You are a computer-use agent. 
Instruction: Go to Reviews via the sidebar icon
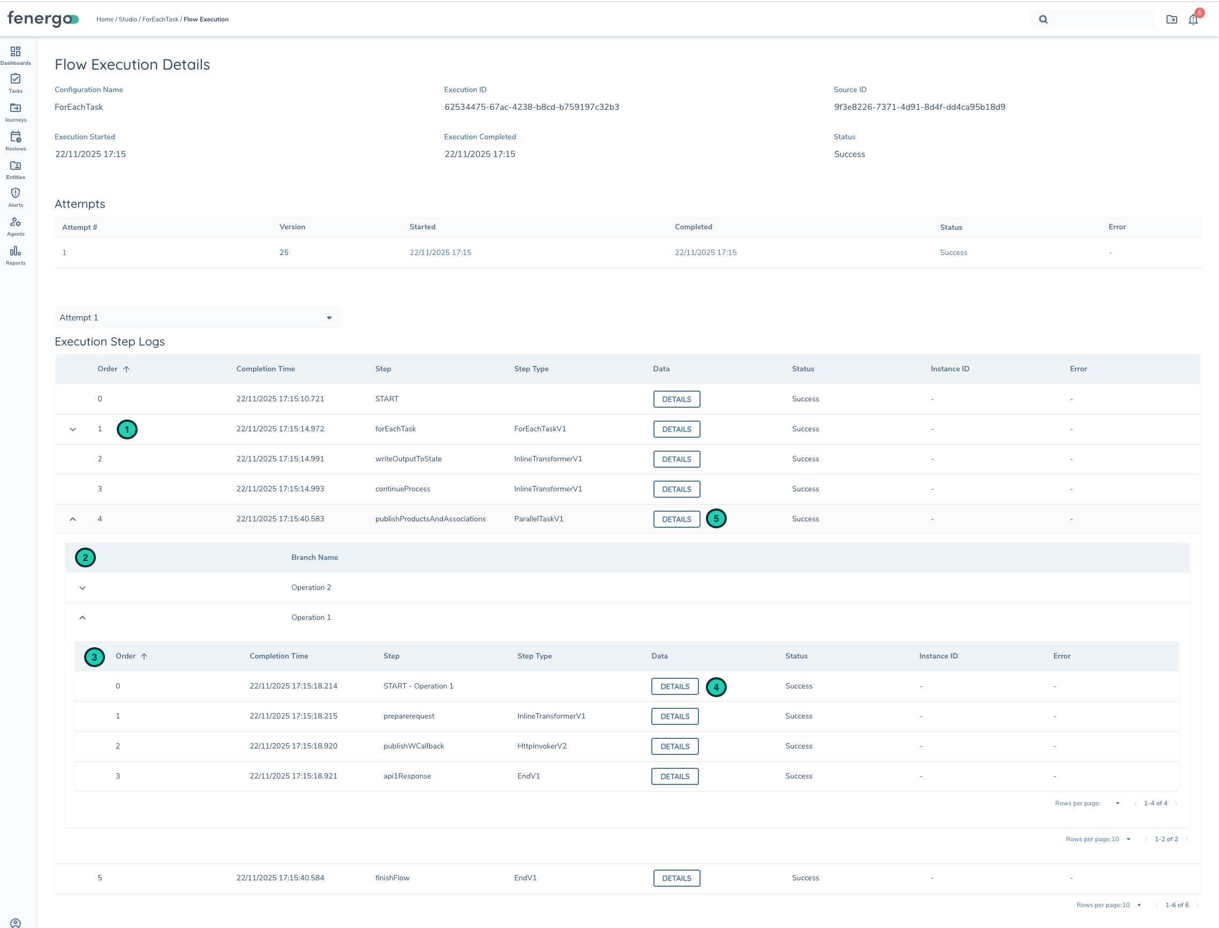tap(16, 140)
